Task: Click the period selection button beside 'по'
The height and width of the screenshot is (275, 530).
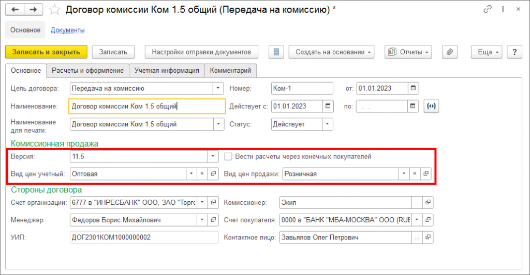Action: (431, 106)
